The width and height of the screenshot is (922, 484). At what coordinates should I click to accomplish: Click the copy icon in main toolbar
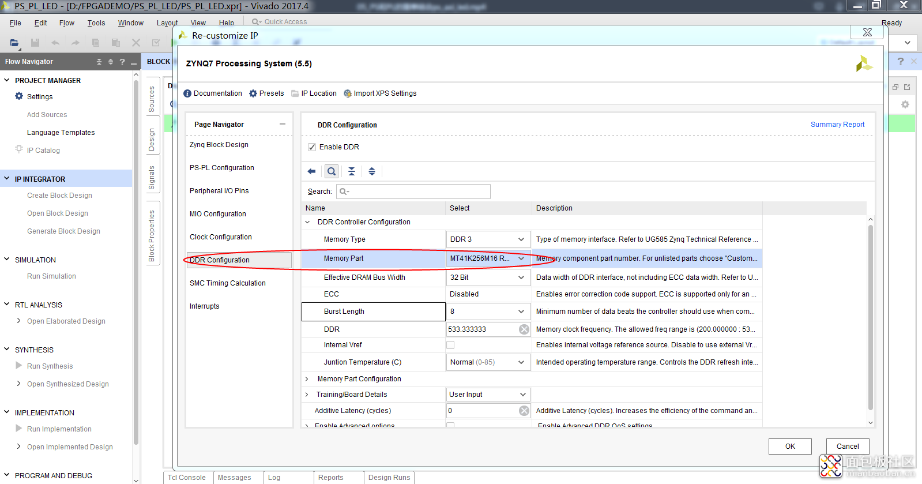pyautogui.click(x=96, y=43)
